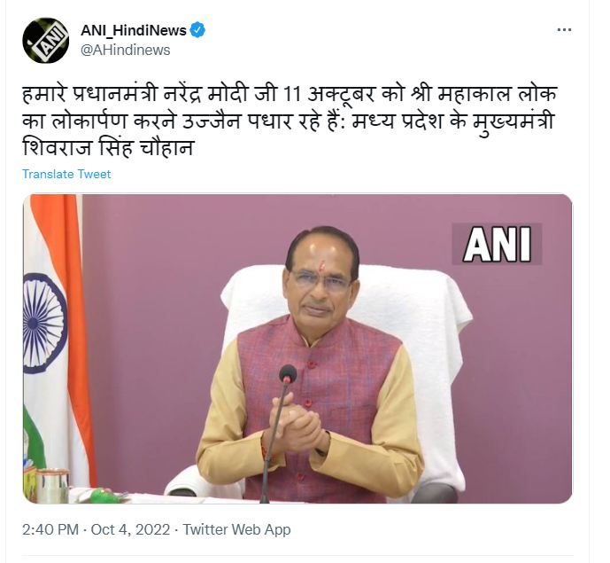The image size is (610, 563).
Task: Click the 2:40 PM timestamp
Action: coord(50,530)
